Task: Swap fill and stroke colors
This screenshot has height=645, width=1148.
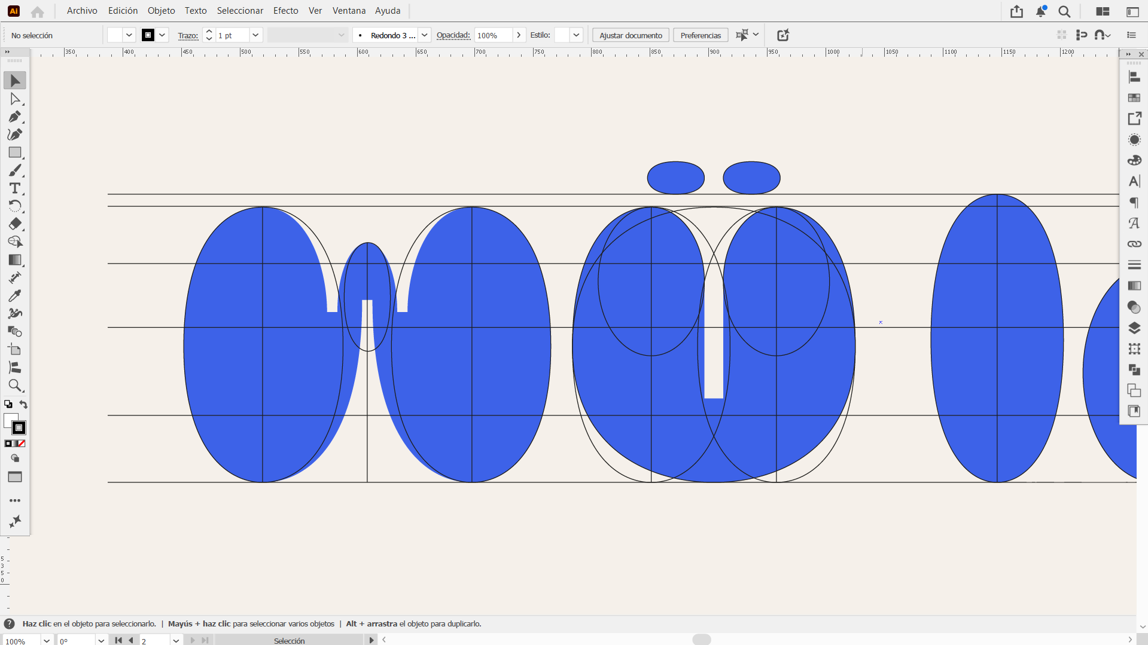Action: (23, 405)
